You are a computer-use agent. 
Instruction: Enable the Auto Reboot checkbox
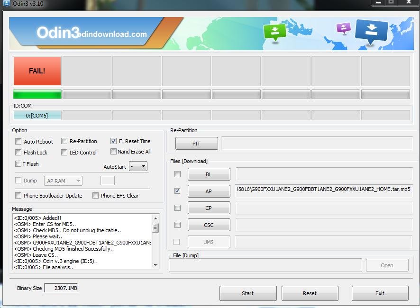tap(18, 141)
